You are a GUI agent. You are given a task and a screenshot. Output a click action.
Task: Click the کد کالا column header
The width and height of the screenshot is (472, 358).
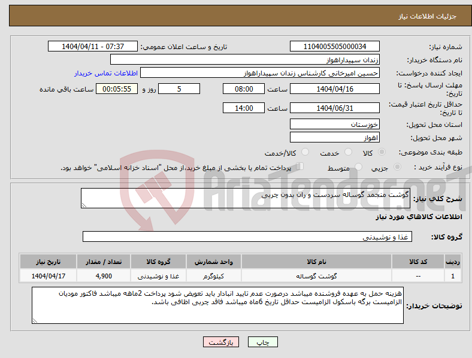(x=418, y=262)
